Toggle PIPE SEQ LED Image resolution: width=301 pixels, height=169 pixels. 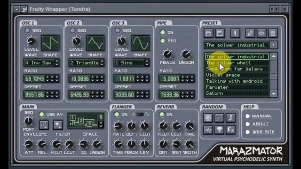(163, 41)
